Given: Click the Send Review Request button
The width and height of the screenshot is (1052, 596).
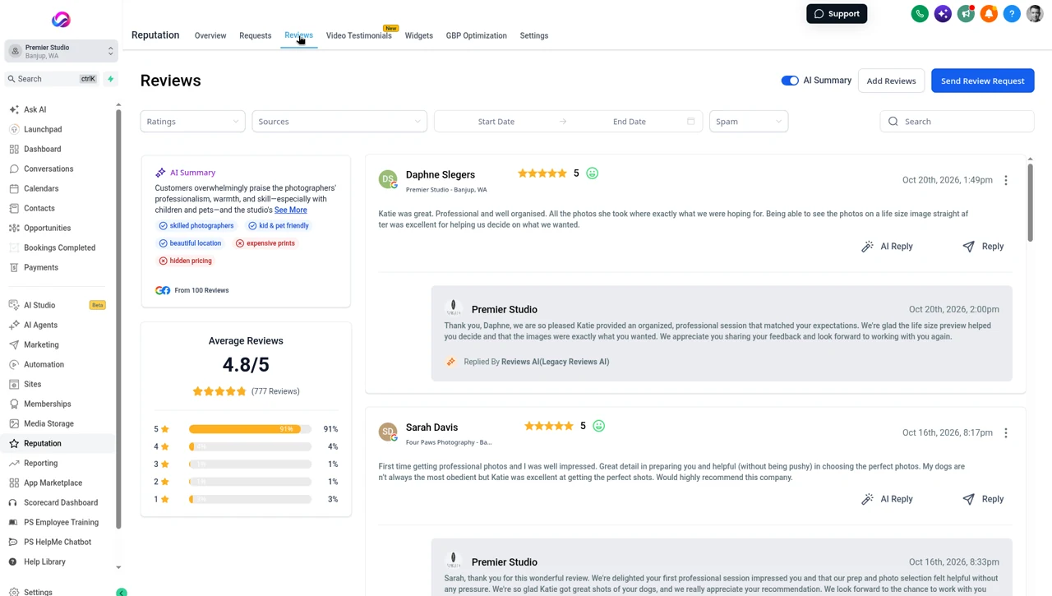Looking at the screenshot, I should click(x=982, y=81).
